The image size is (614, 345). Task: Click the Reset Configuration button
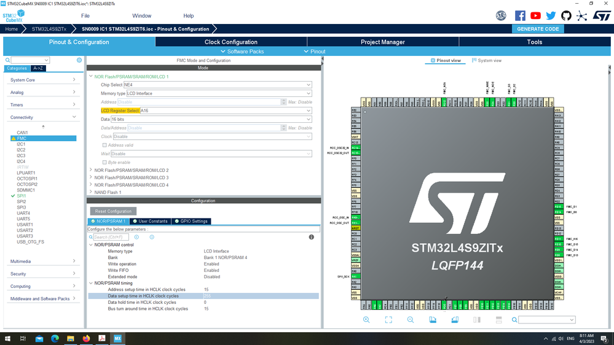tap(113, 211)
